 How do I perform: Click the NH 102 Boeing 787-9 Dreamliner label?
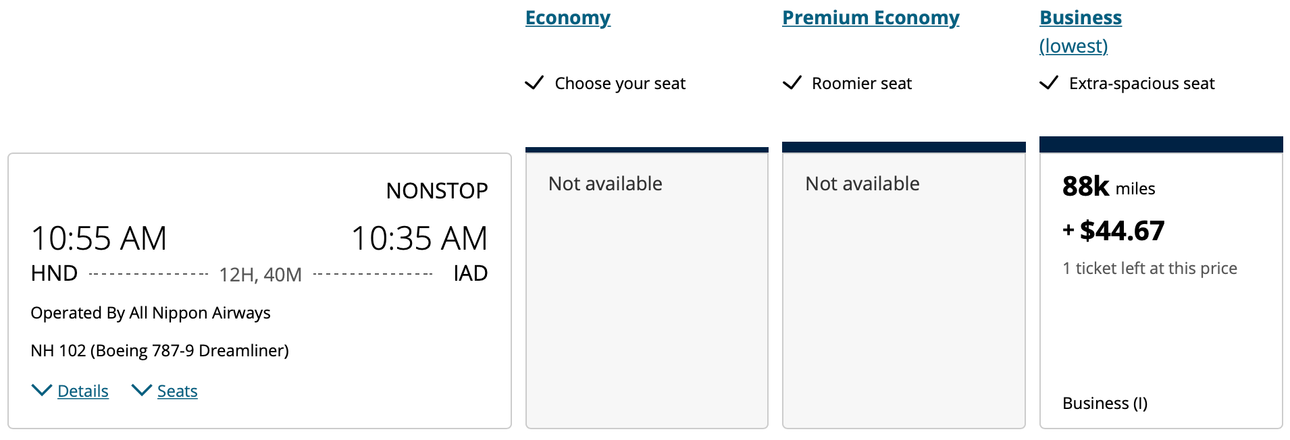pos(159,350)
